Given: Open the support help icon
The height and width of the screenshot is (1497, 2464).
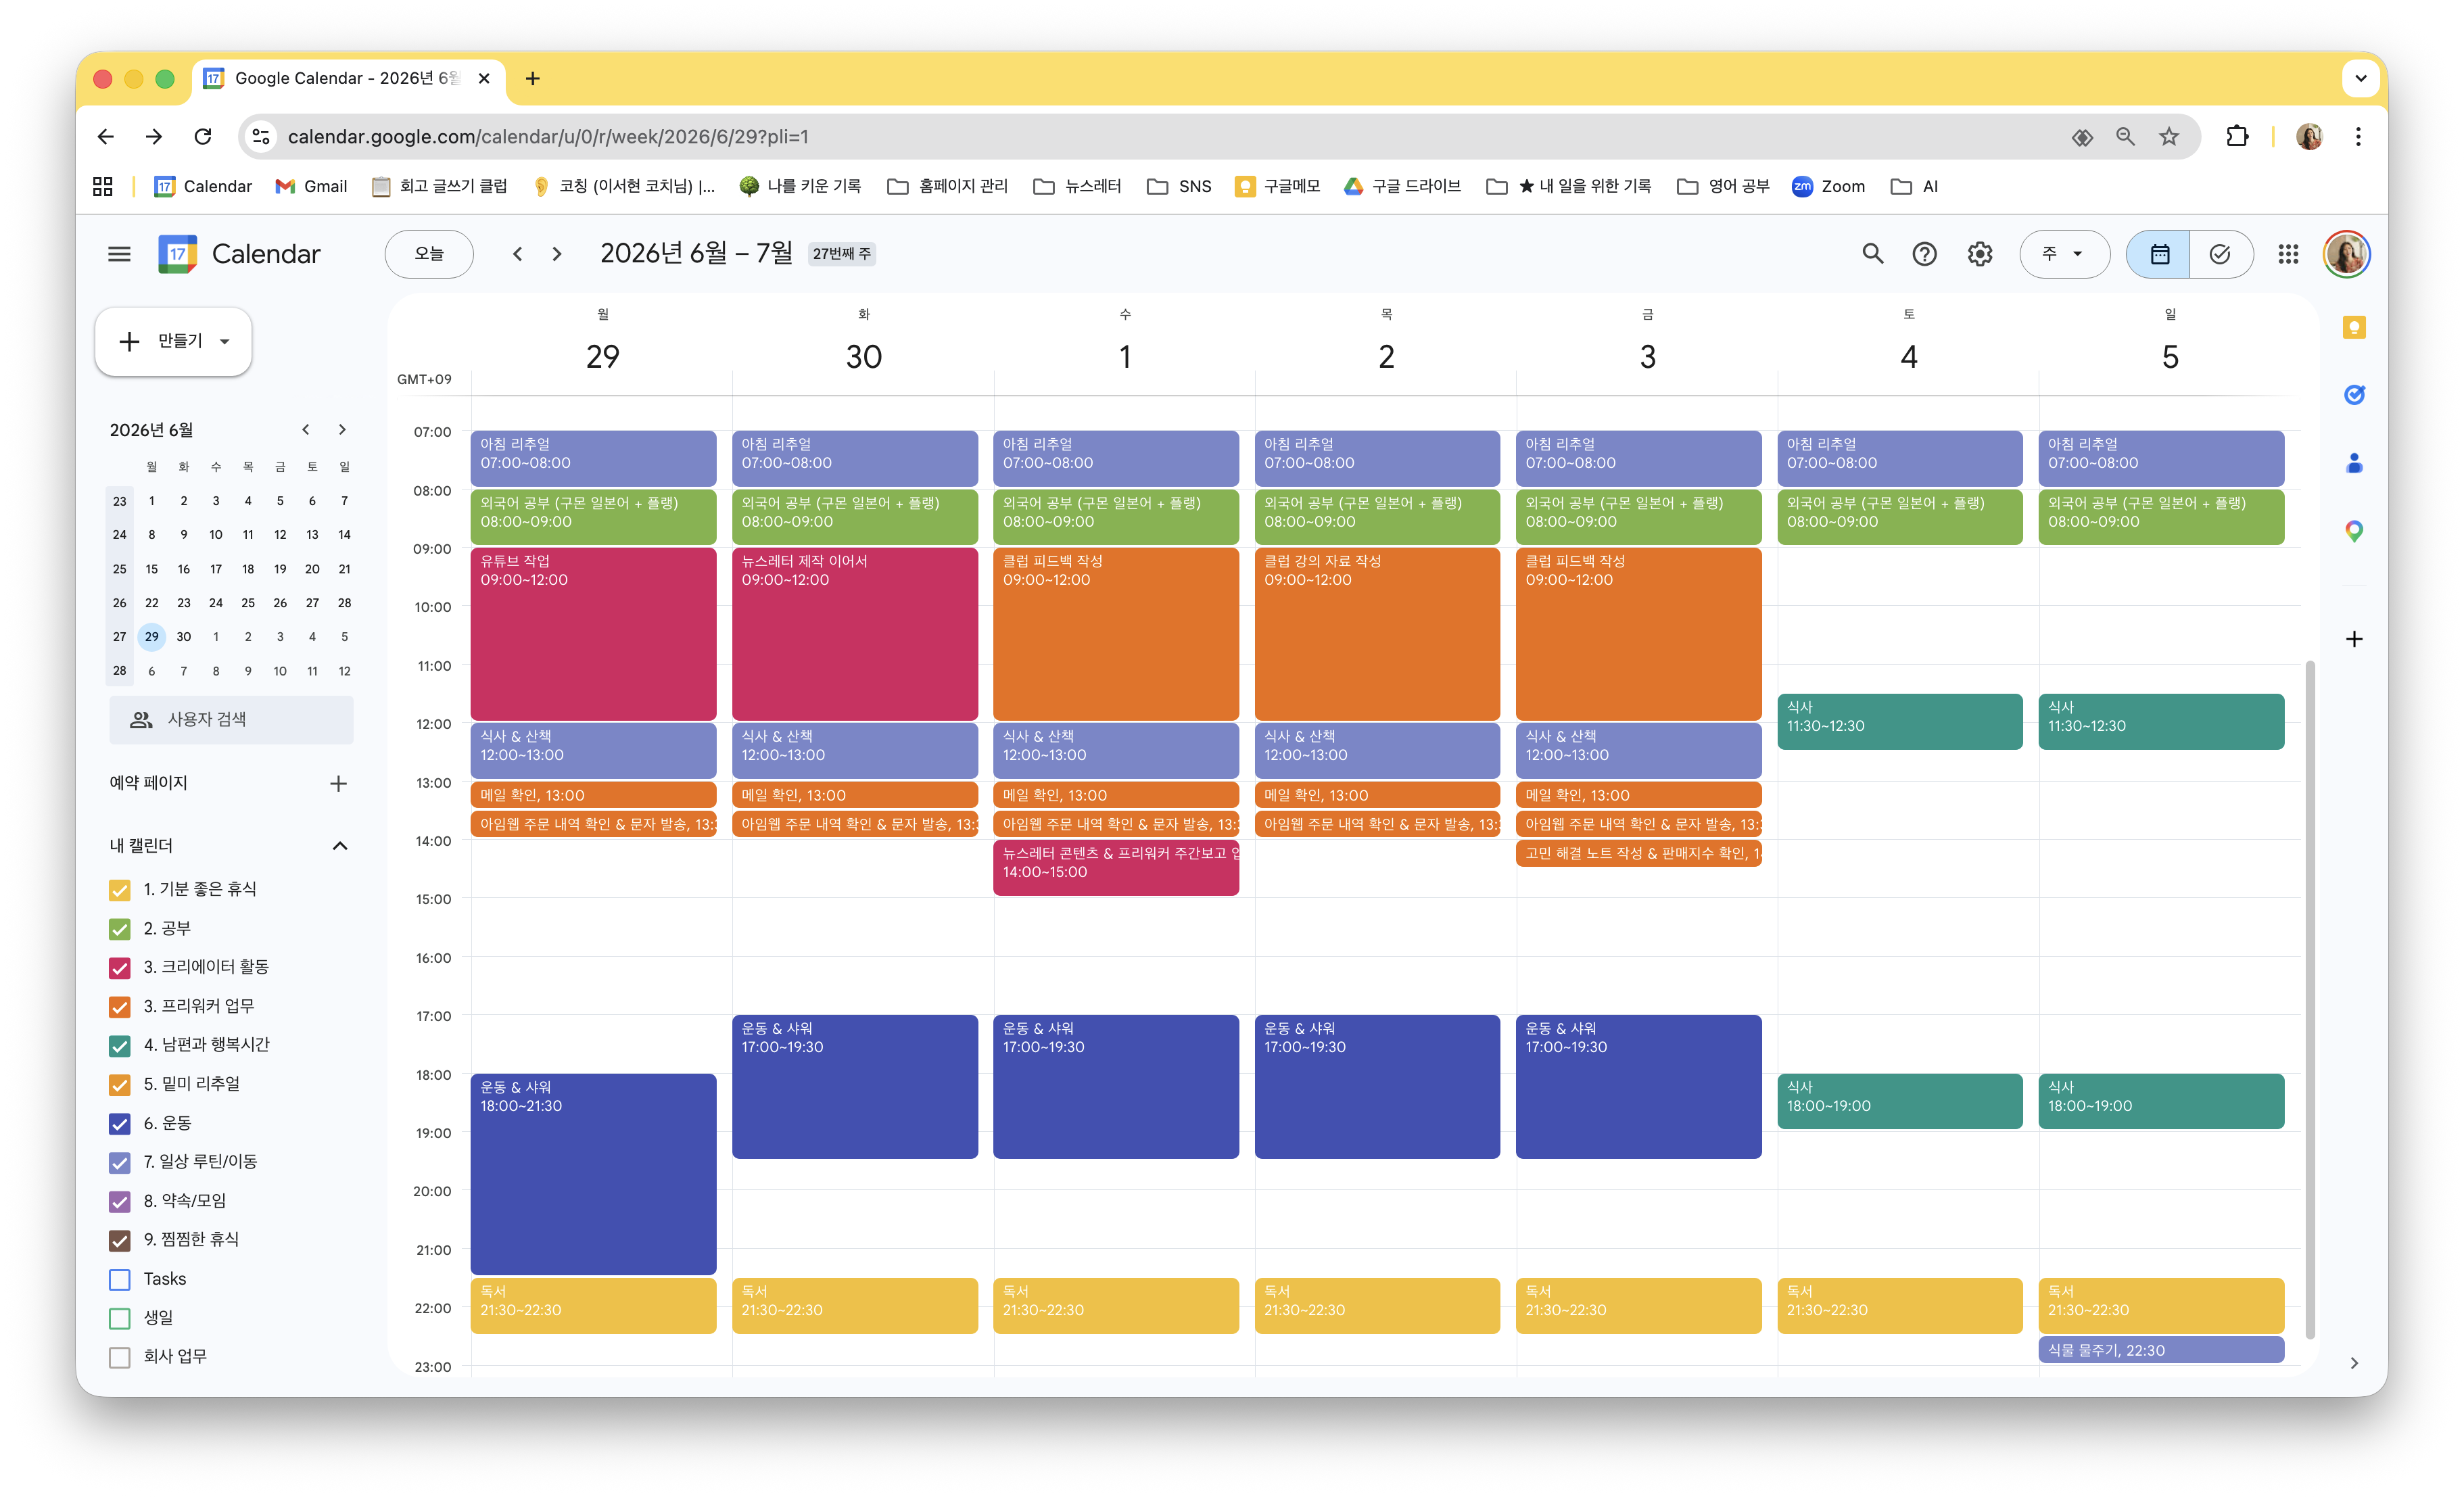Looking at the screenshot, I should 1924,254.
